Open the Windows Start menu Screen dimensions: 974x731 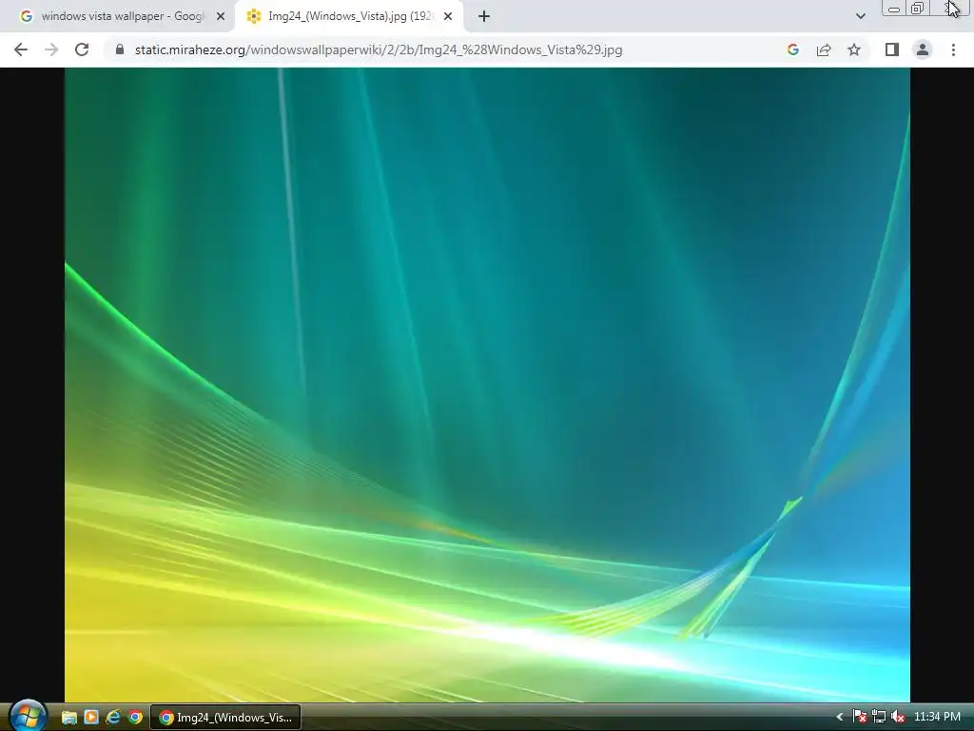(x=28, y=716)
